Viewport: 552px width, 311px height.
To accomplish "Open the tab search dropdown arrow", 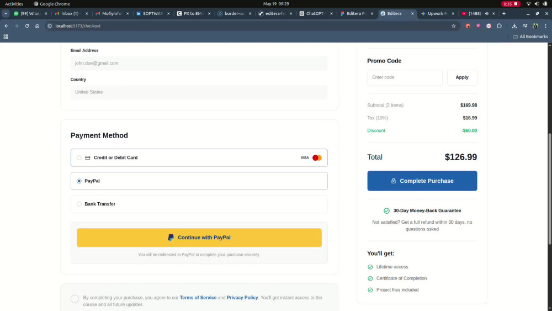I will point(6,13).
